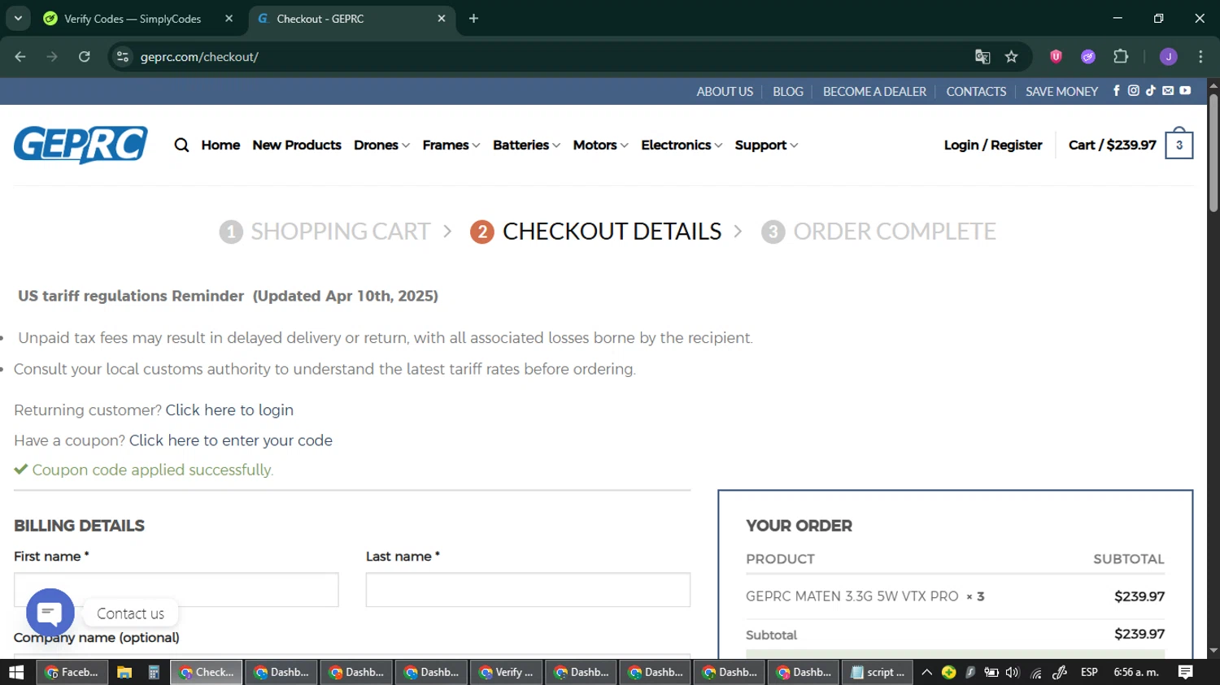The width and height of the screenshot is (1220, 685).
Task: Open File Explorer from taskbar
Action: pyautogui.click(x=124, y=672)
